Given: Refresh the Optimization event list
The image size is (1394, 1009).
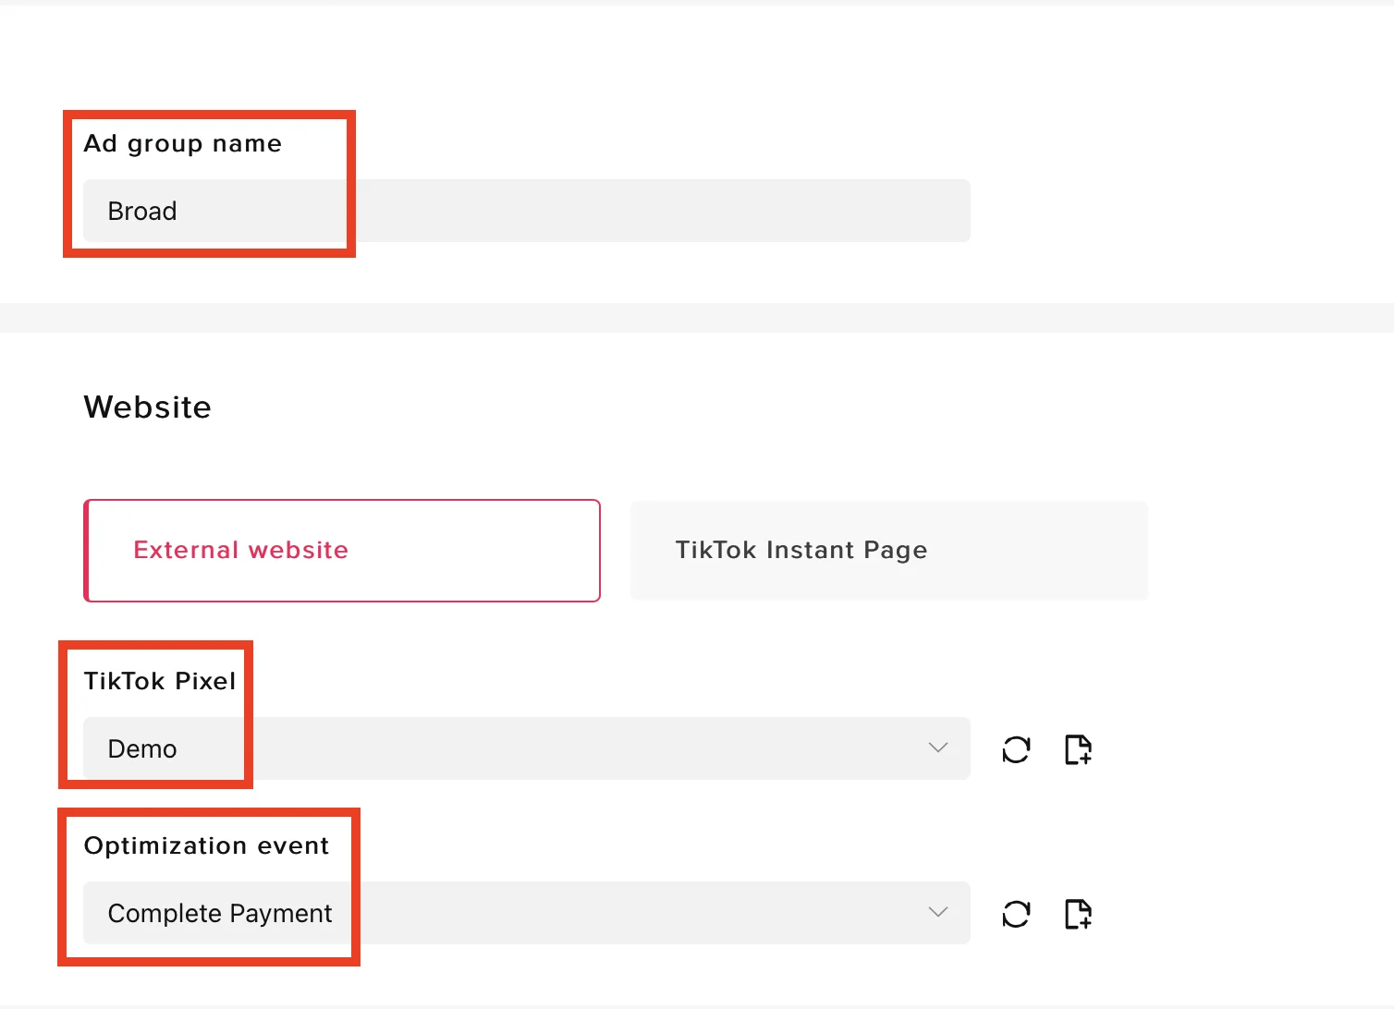Looking at the screenshot, I should click(x=1016, y=914).
